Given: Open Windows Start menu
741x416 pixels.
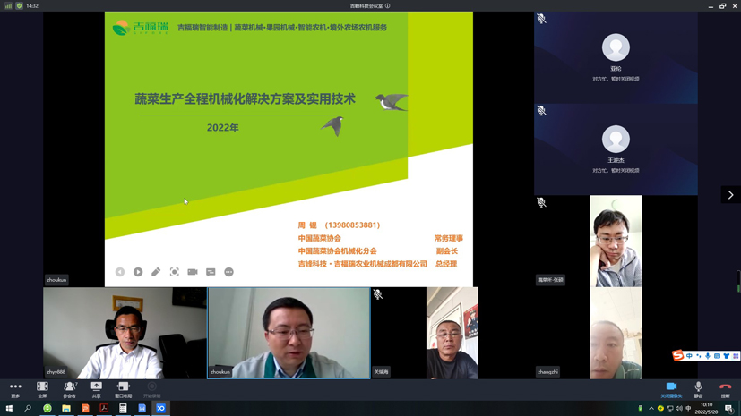Looking at the screenshot, I should (x=9, y=409).
